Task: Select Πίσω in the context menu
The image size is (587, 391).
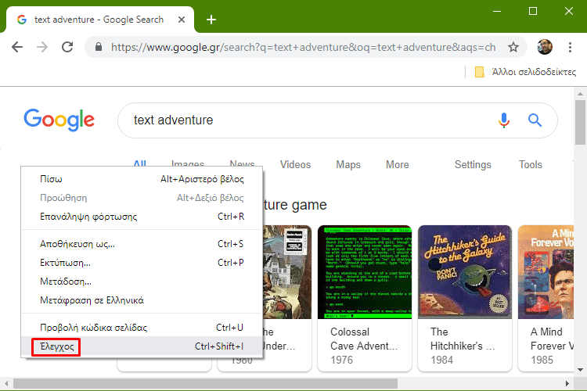Action: (x=142, y=179)
